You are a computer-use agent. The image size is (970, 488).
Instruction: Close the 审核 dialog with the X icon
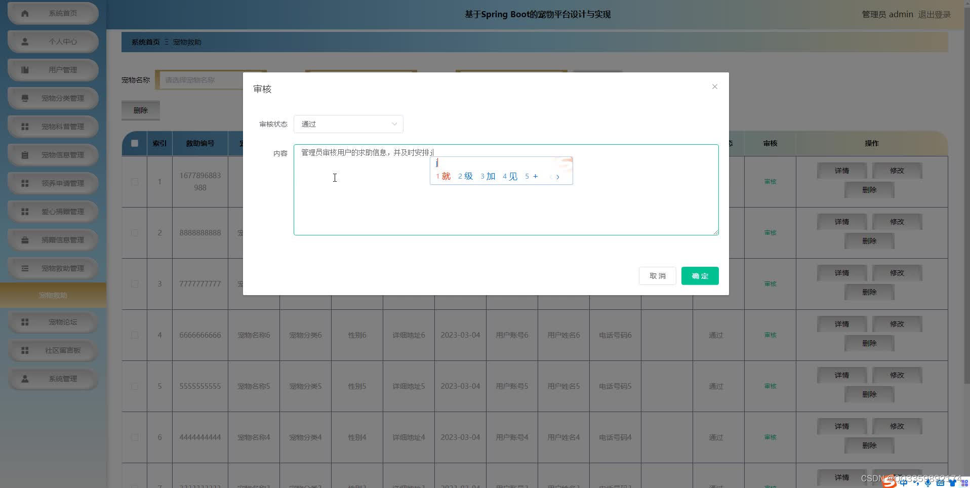click(x=714, y=87)
